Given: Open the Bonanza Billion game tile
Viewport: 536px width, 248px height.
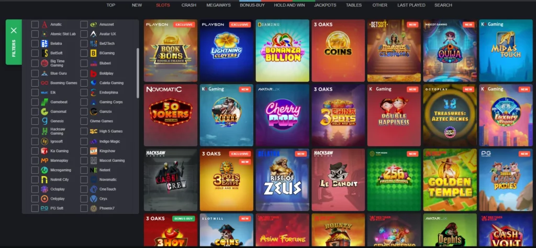Looking at the screenshot, I should (x=282, y=51).
